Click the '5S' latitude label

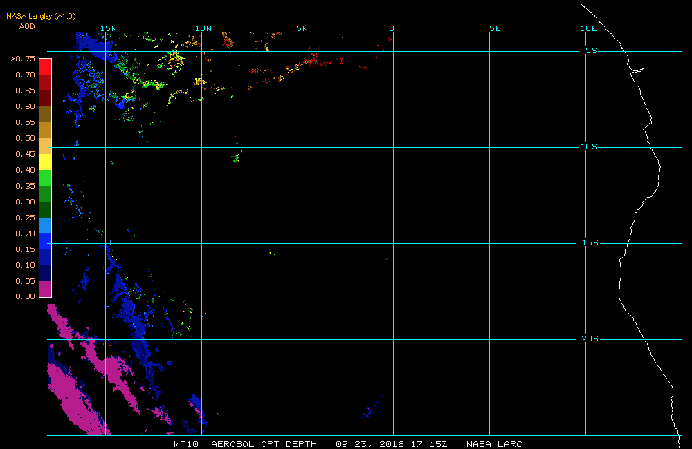(592, 50)
